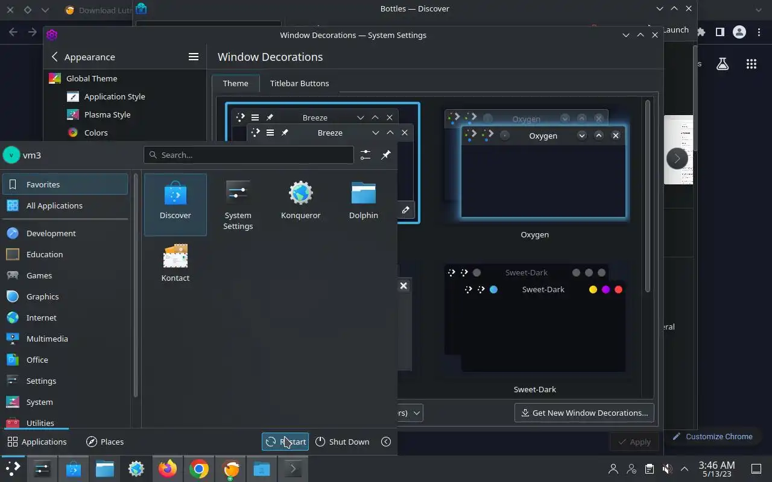Open clipboard tray icon

pos(649,469)
